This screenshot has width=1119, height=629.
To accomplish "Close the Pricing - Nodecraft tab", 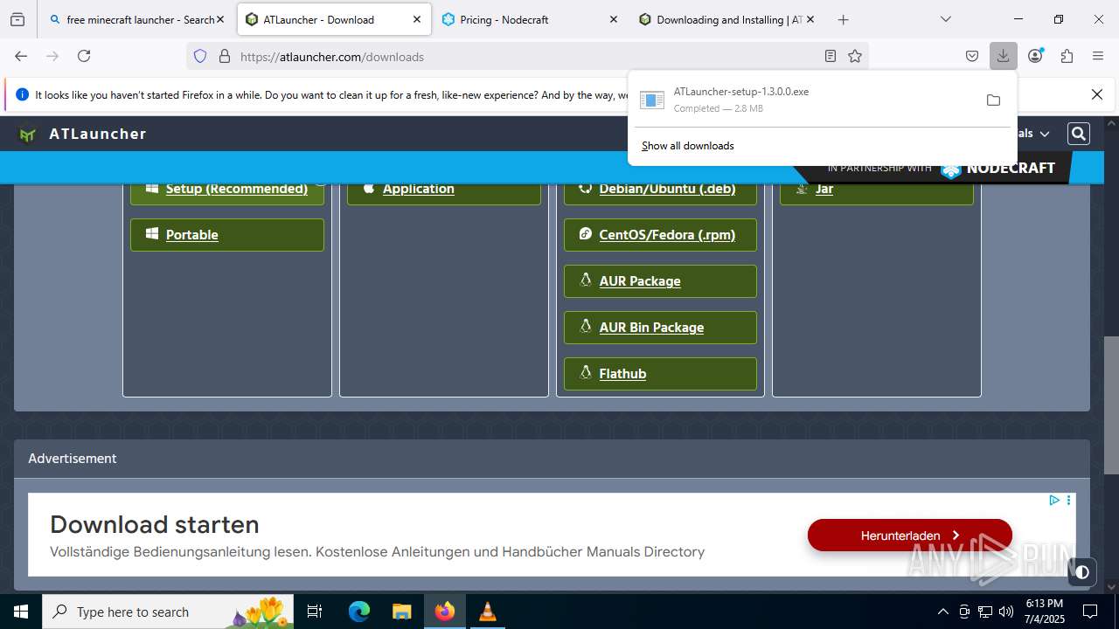I will (613, 19).
